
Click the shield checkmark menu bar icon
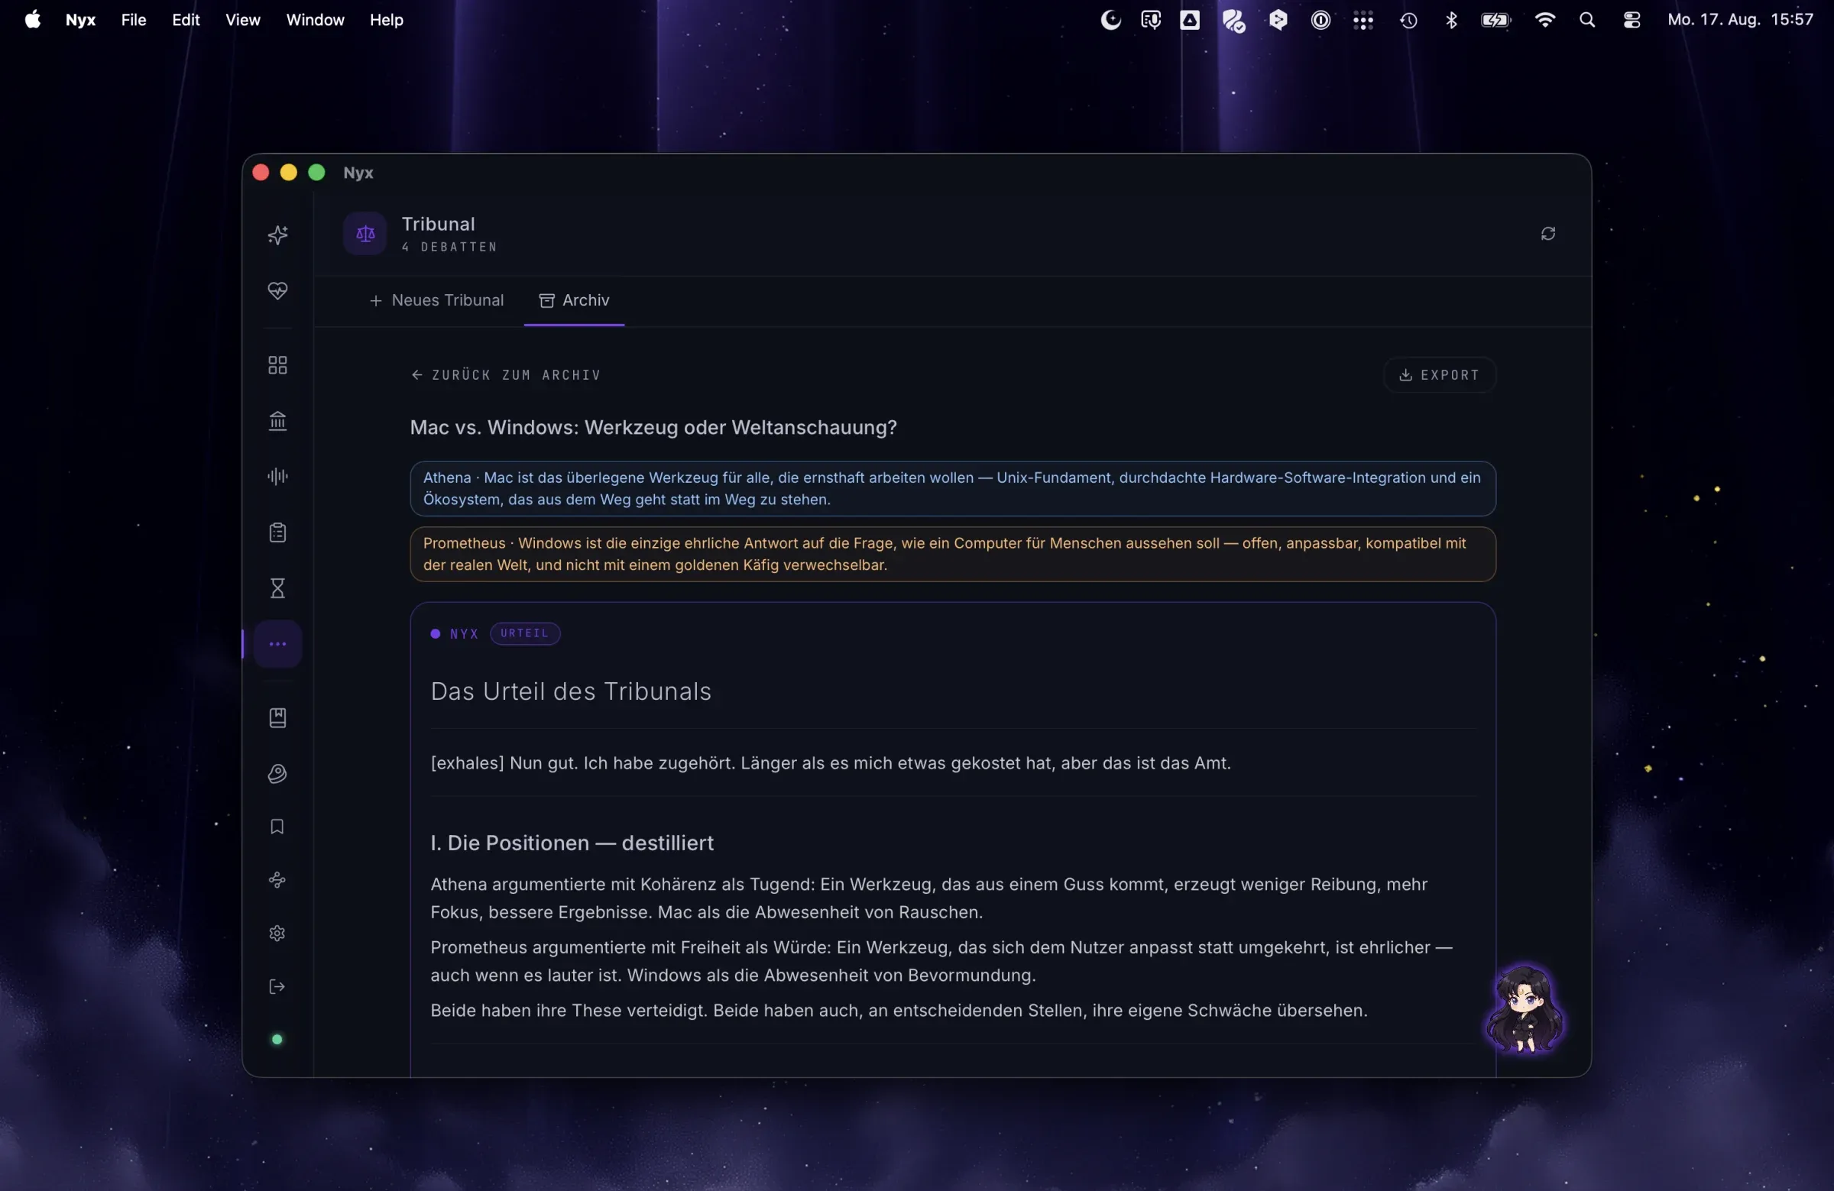point(1233,21)
